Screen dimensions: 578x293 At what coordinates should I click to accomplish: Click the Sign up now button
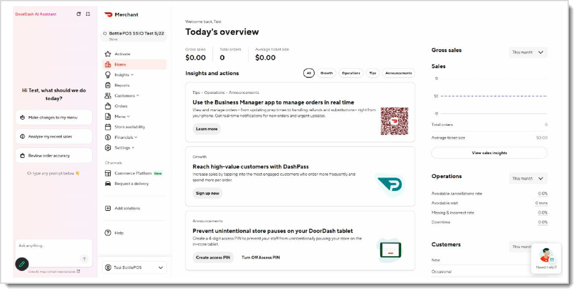coord(208,193)
